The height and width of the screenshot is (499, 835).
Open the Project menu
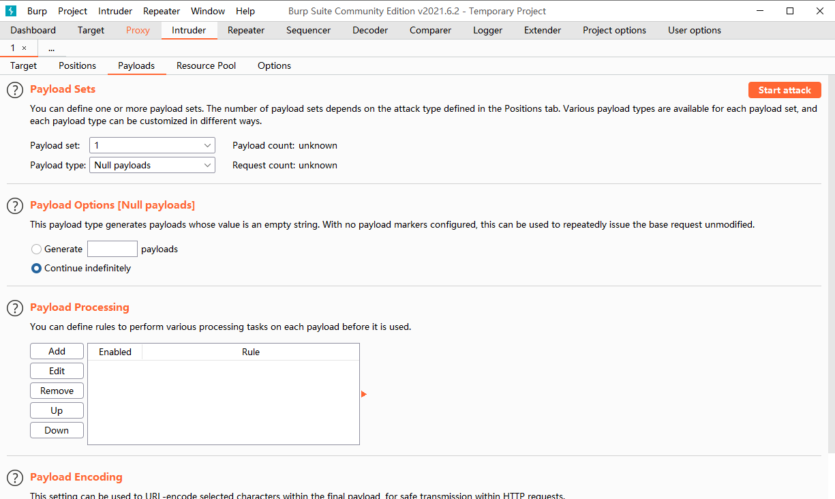pyautogui.click(x=72, y=11)
